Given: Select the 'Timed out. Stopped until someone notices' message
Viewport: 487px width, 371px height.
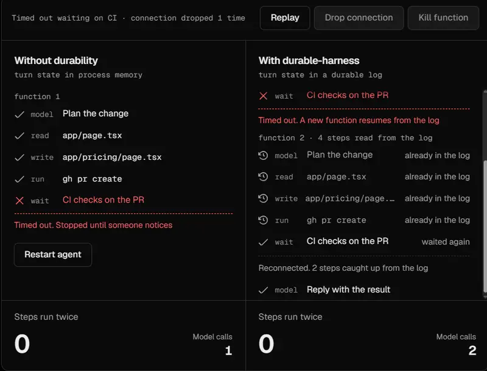Looking at the screenshot, I should pyautogui.click(x=93, y=225).
